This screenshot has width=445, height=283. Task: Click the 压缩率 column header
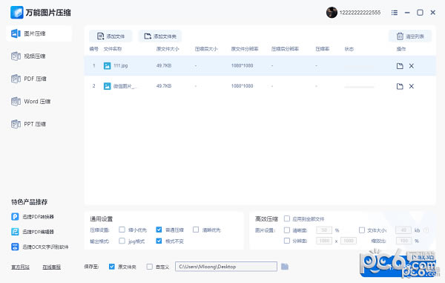click(x=323, y=49)
